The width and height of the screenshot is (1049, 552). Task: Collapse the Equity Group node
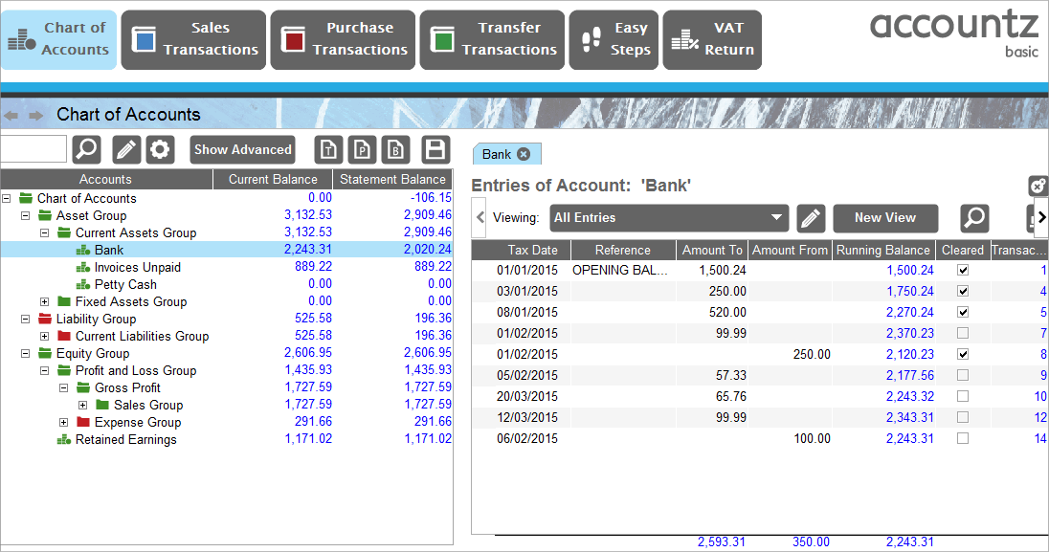pos(26,353)
